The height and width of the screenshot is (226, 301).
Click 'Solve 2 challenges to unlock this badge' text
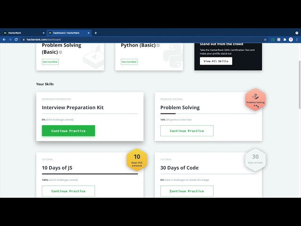[187, 180]
